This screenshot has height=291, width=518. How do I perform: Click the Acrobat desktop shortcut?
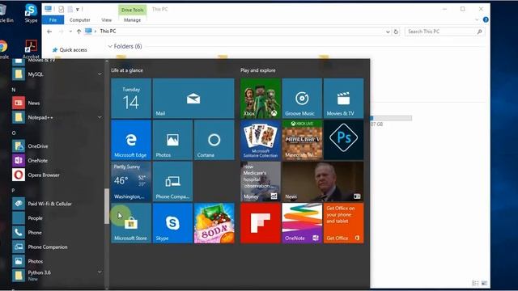point(31,48)
